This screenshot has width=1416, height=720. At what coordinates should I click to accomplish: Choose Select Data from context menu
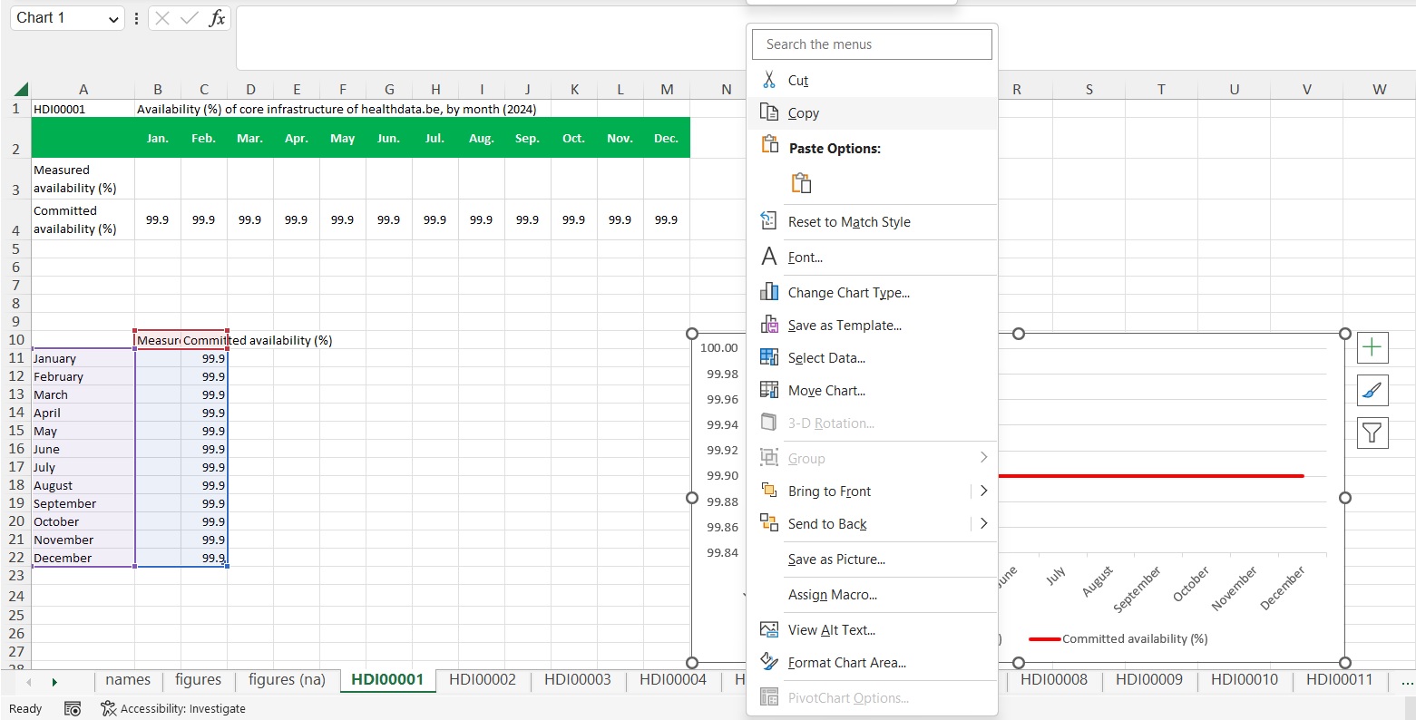pos(826,357)
